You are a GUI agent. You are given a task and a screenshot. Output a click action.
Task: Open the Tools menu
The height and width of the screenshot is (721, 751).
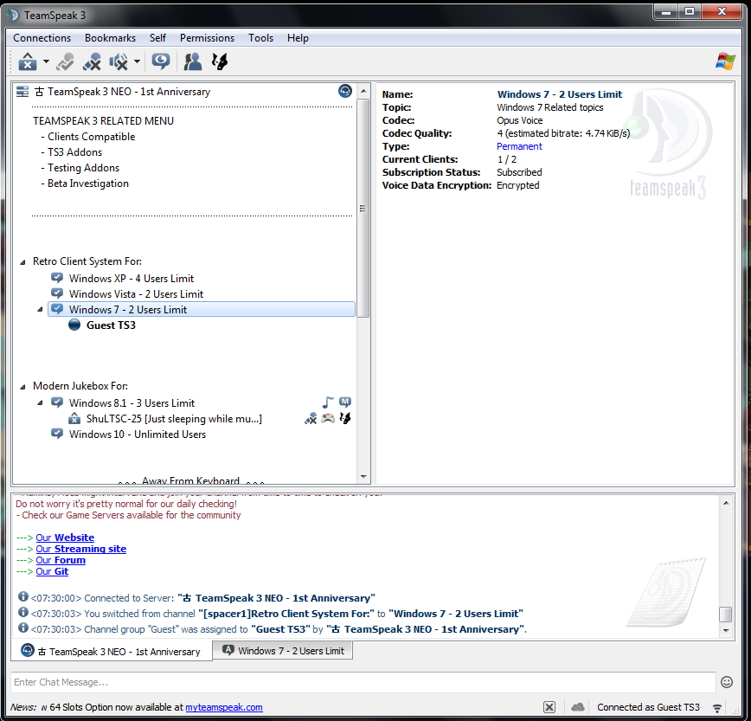(x=260, y=38)
